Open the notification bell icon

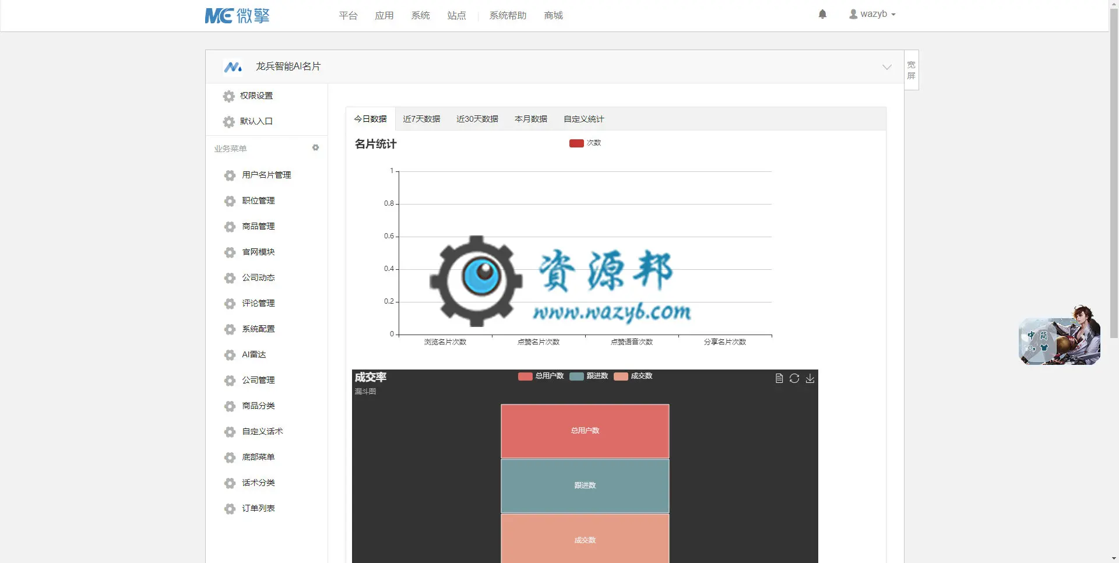click(822, 14)
